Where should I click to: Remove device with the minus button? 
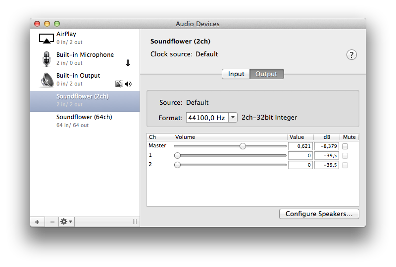click(52, 222)
